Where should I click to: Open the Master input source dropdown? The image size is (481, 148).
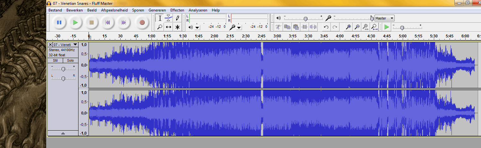coord(384,18)
